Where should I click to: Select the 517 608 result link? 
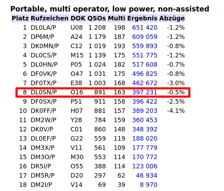pos(144,65)
